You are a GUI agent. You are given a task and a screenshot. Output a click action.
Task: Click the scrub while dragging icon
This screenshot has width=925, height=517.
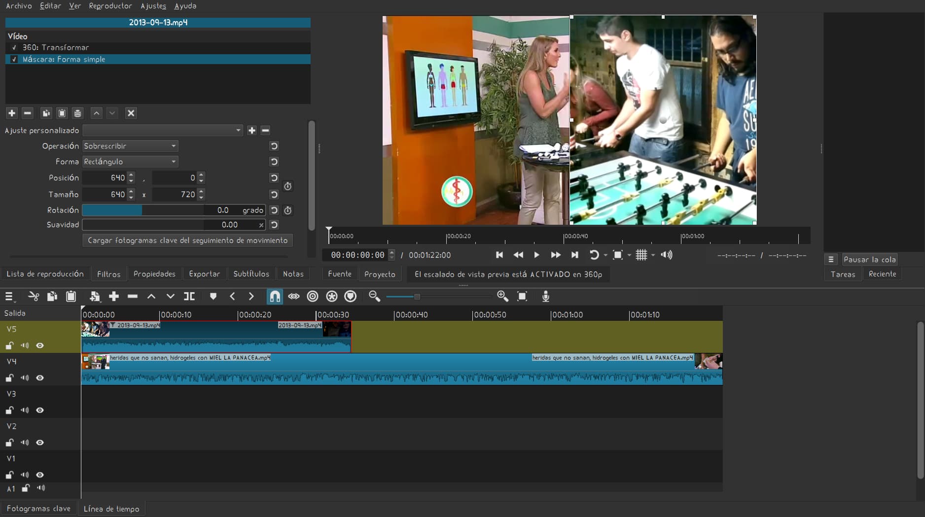(x=294, y=296)
